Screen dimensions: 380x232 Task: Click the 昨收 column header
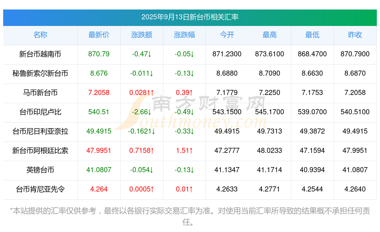coord(355,35)
